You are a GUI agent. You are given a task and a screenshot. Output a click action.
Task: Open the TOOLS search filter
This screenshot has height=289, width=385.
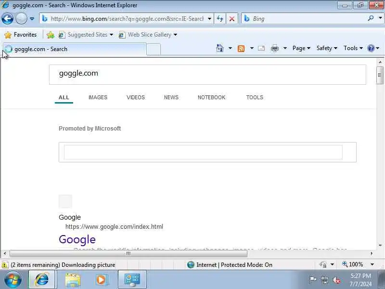[255, 97]
